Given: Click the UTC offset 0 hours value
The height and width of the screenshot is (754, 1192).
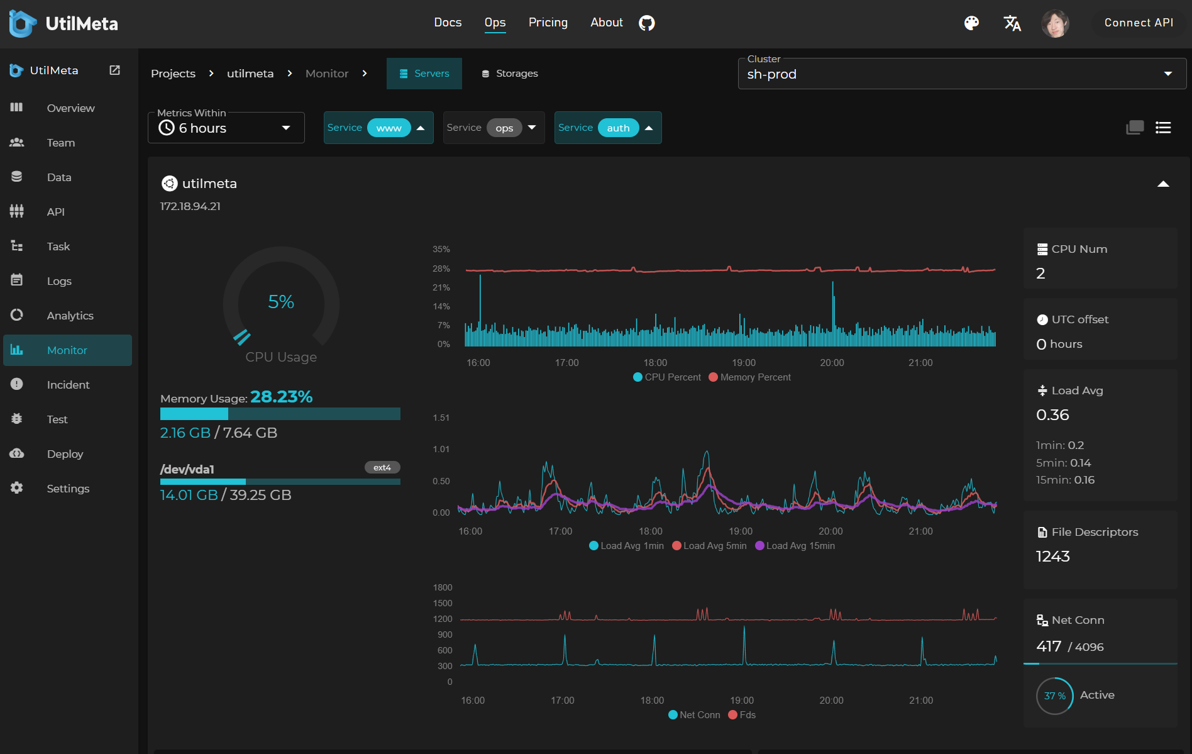Looking at the screenshot, I should [x=1059, y=344].
